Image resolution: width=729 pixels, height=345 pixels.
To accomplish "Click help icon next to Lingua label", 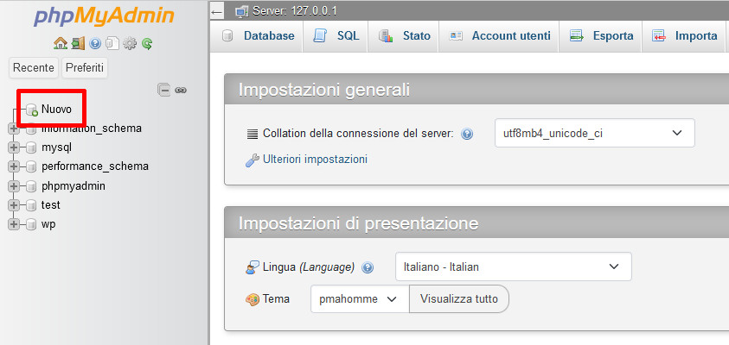I will tap(368, 267).
